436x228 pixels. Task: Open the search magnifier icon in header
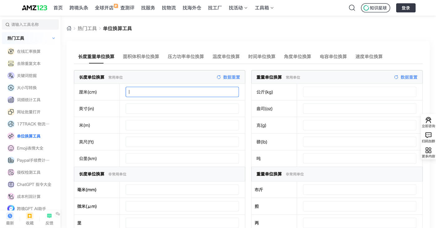click(352, 8)
